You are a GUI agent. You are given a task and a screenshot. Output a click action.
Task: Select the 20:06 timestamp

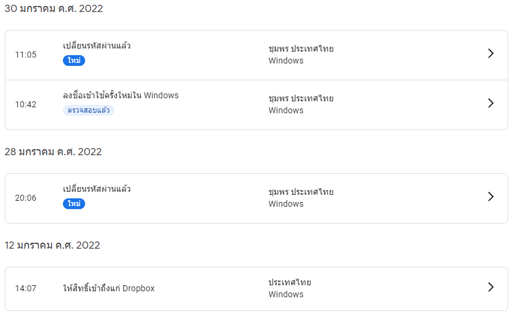click(x=26, y=198)
